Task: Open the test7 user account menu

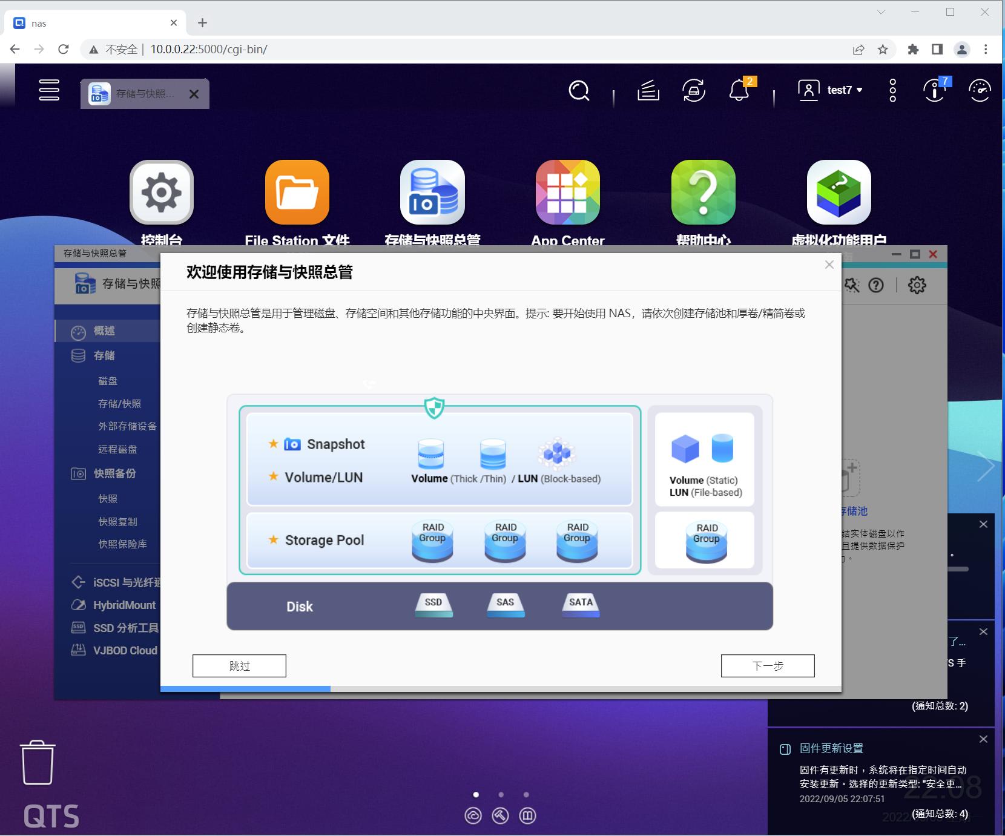Action: 841,90
